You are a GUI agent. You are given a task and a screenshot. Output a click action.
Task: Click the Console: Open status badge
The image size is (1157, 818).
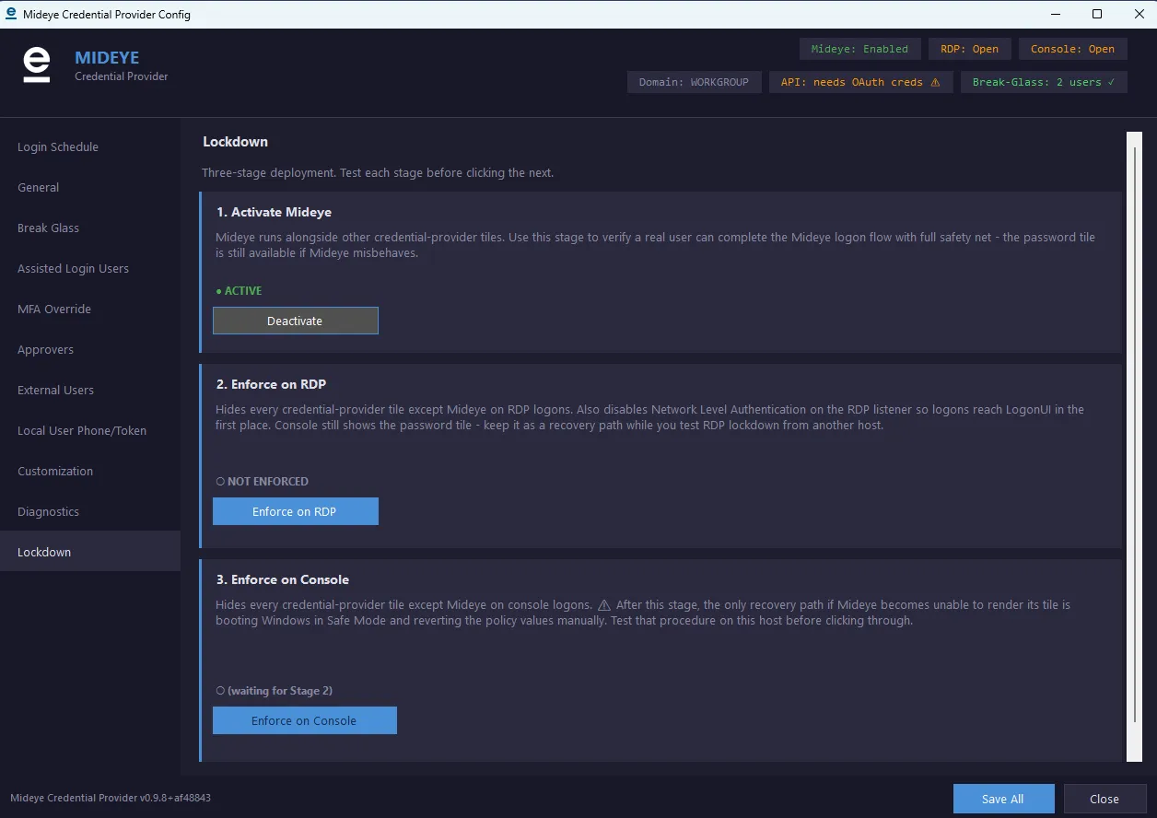1072,49
